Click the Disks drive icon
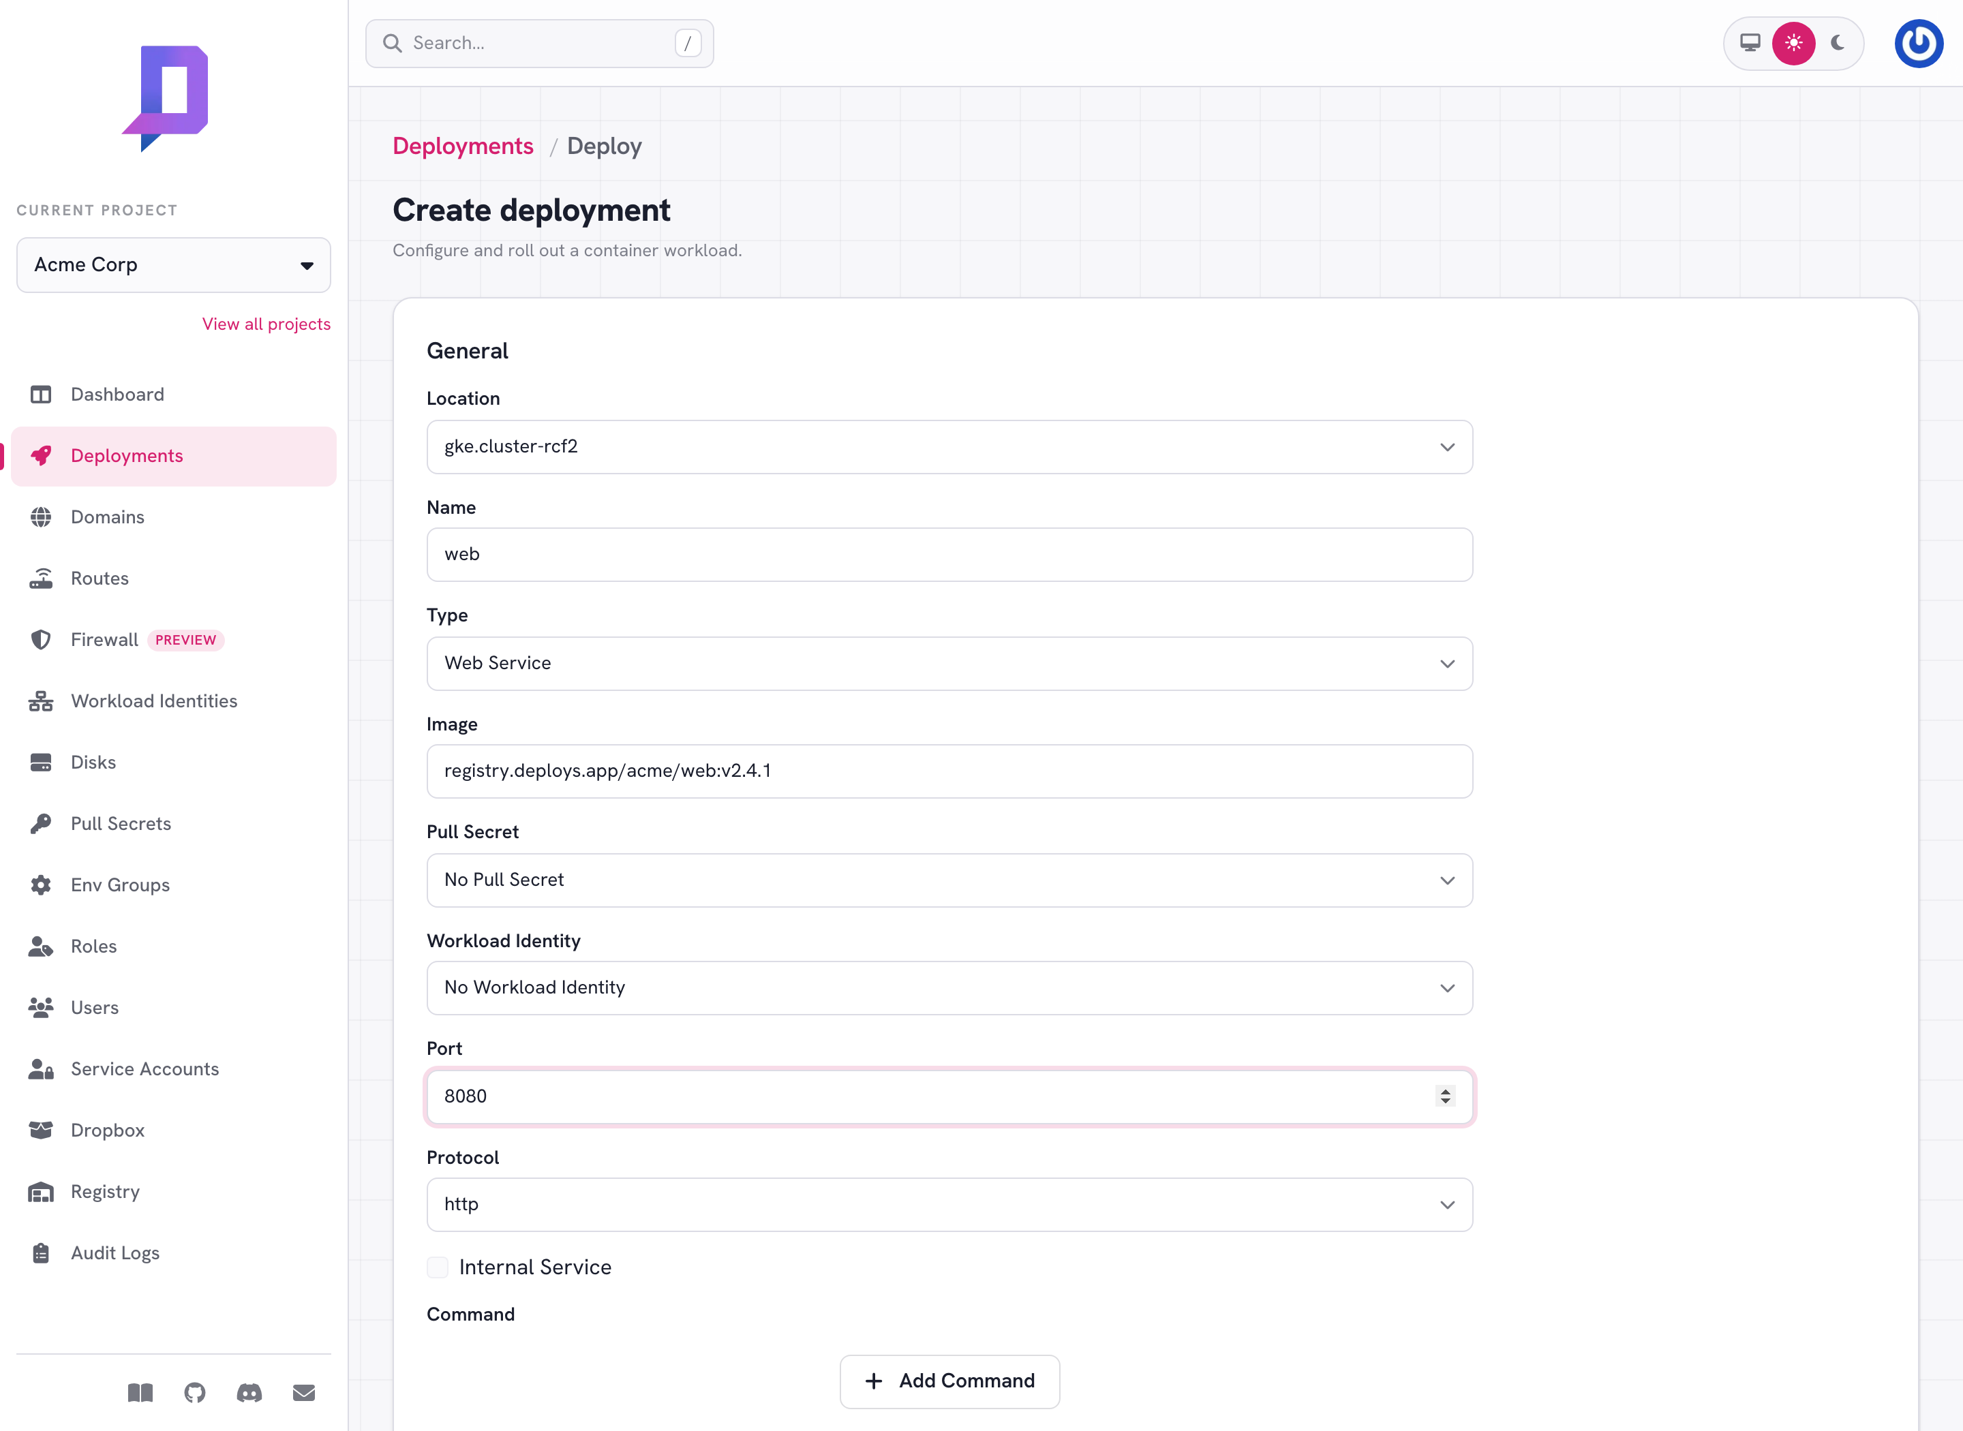Viewport: 1963px width, 1431px height. pyautogui.click(x=41, y=763)
